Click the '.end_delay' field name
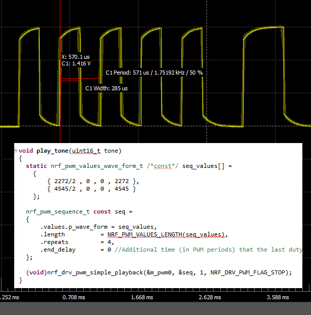311x315 pixels. point(58,250)
